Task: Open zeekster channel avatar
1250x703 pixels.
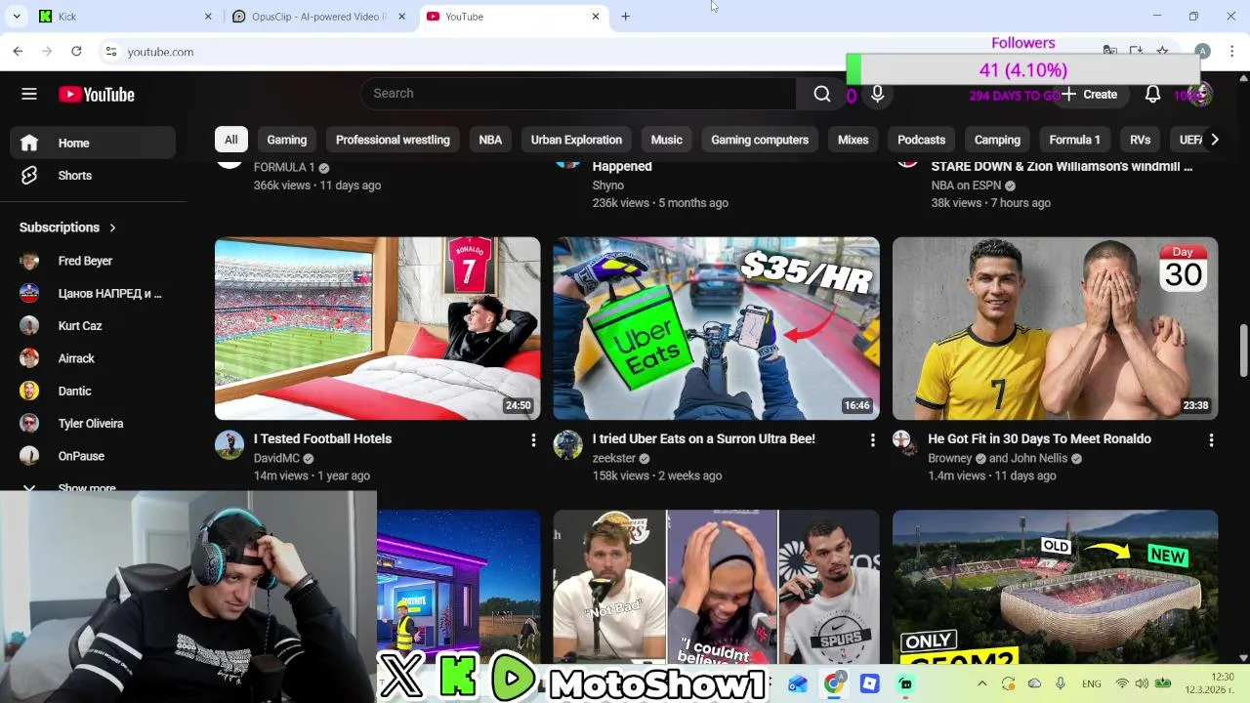Action: pyautogui.click(x=567, y=445)
